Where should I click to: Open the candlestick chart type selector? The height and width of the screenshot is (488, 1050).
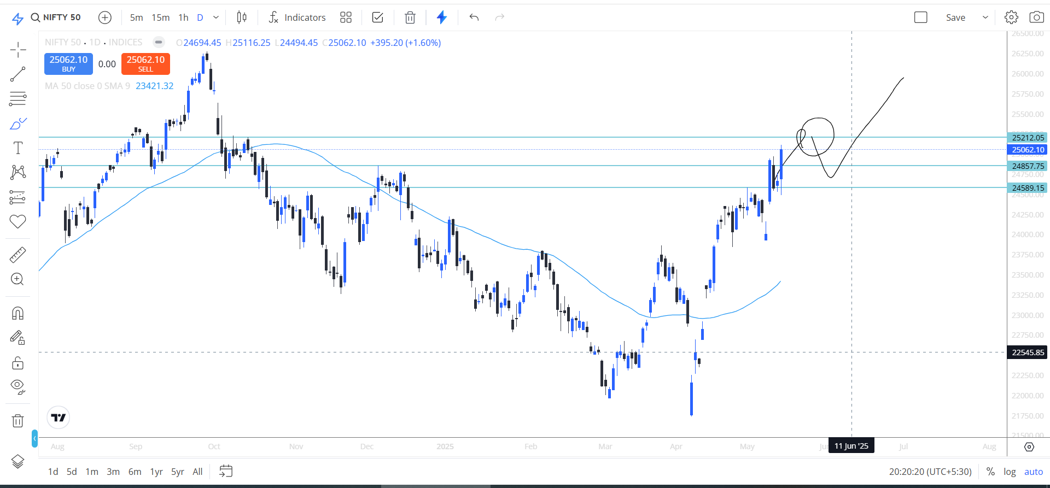(x=242, y=17)
